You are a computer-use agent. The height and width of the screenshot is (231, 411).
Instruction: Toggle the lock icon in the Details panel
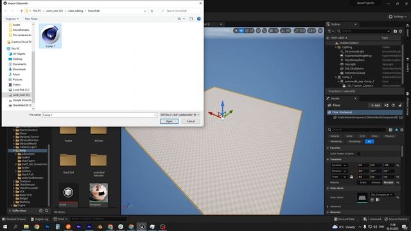coord(400,105)
